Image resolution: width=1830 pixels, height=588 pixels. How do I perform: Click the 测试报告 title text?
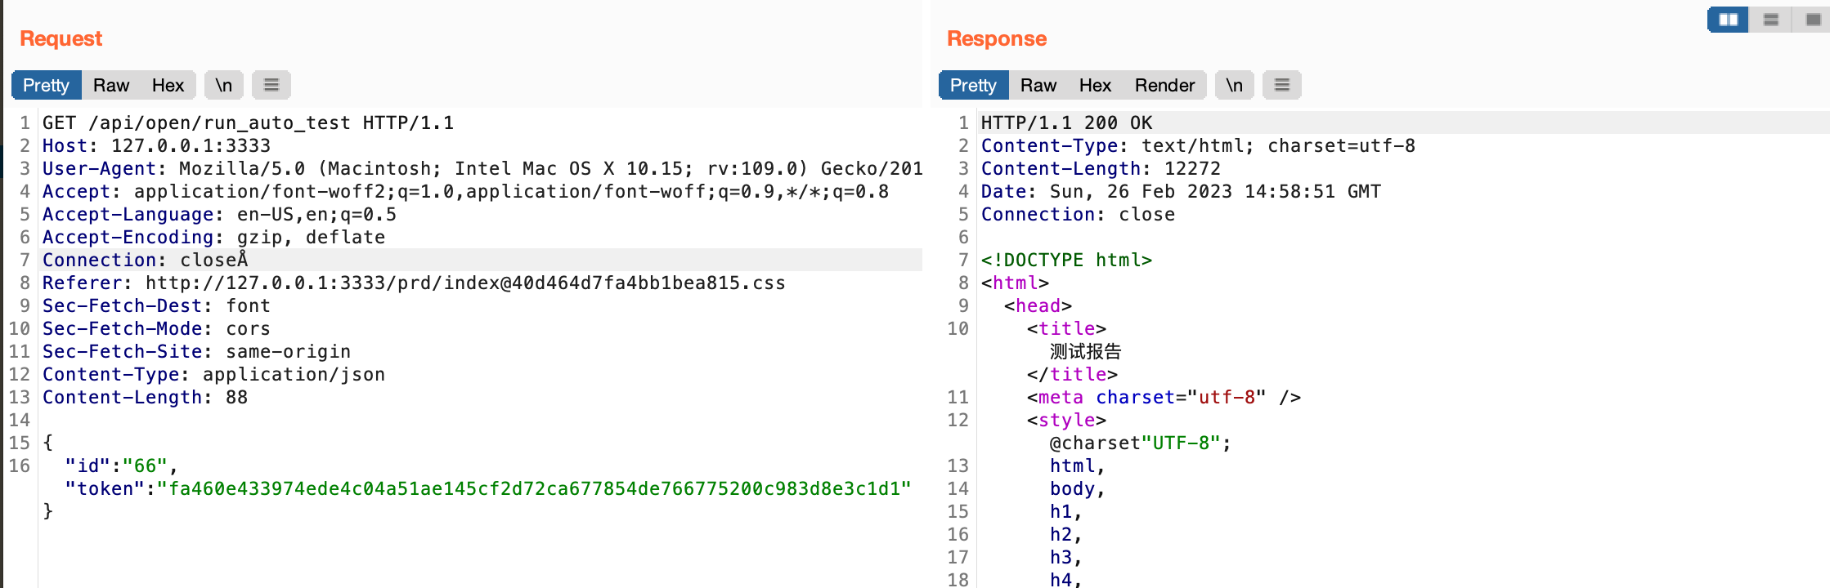(x=1085, y=351)
